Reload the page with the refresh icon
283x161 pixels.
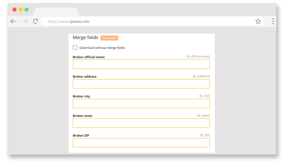tap(36, 21)
